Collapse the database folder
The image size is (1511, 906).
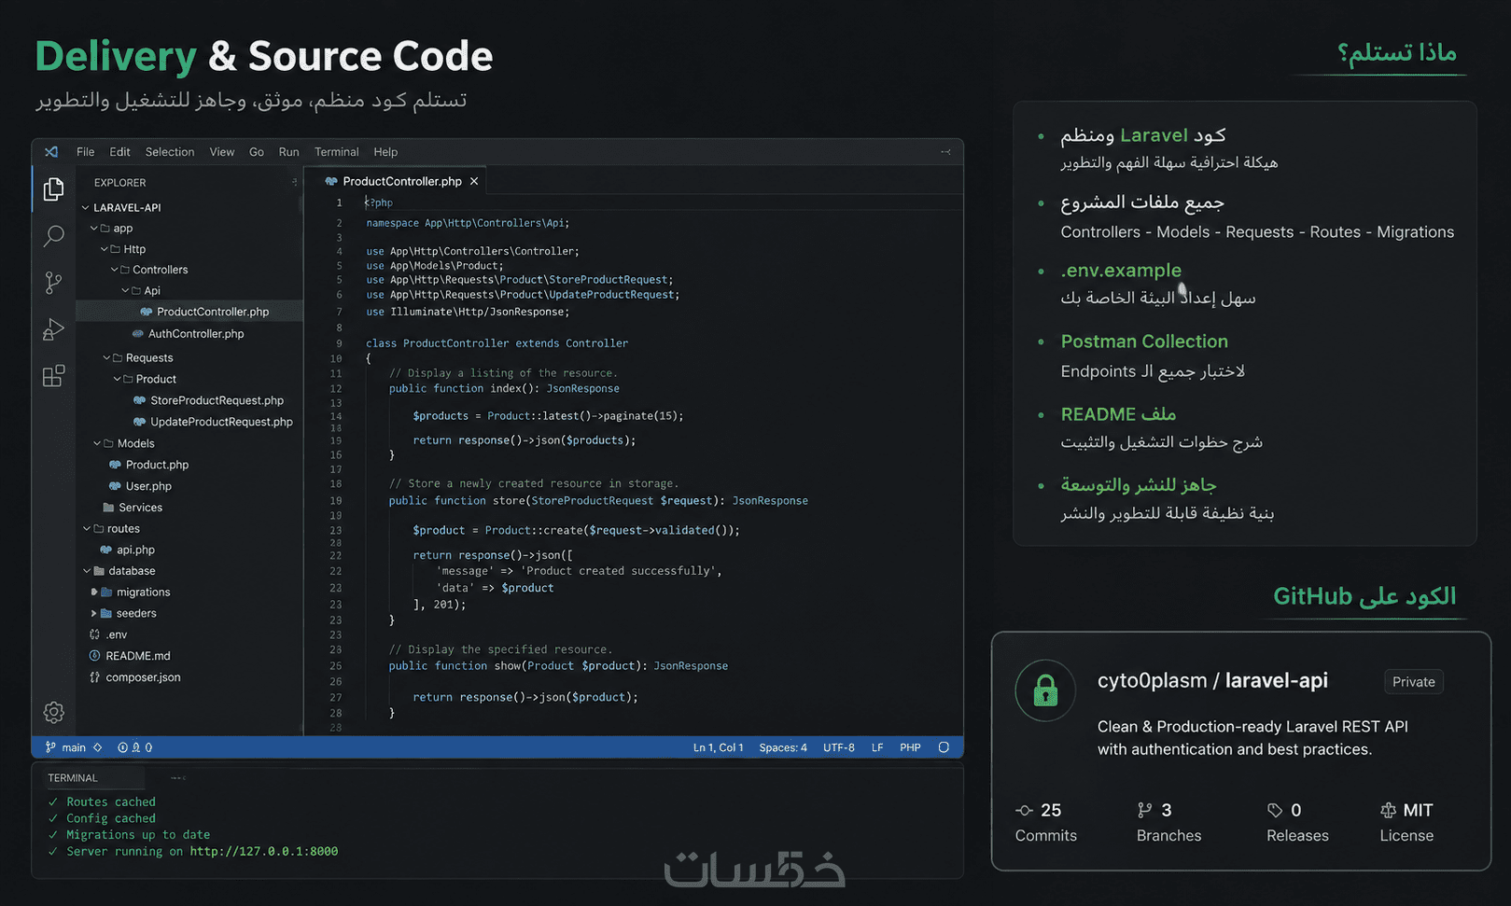[x=87, y=570]
